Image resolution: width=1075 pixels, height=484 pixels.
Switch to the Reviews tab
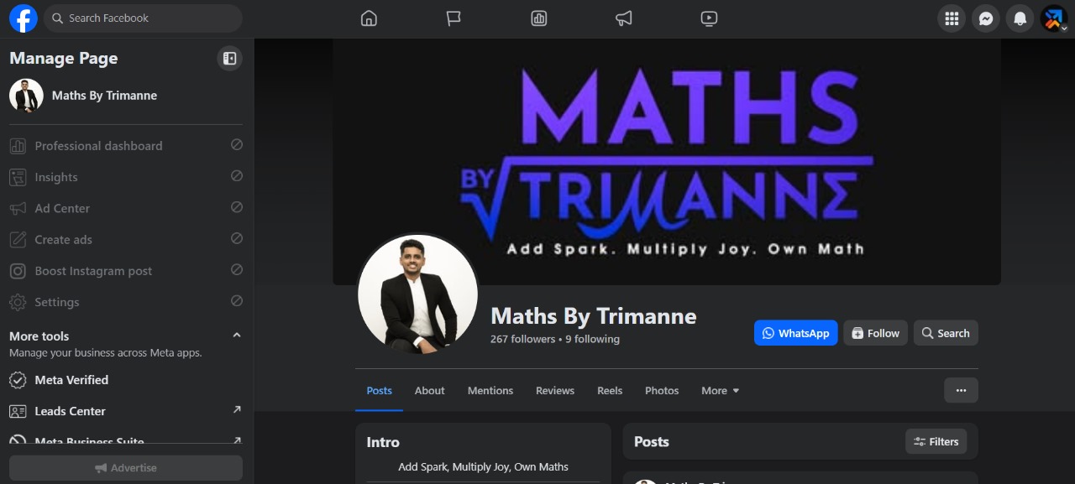(554, 390)
